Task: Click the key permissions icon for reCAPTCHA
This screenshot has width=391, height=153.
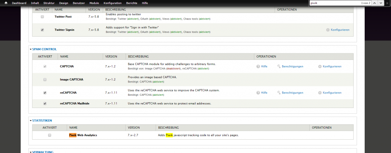Action: pyautogui.click(x=279, y=93)
